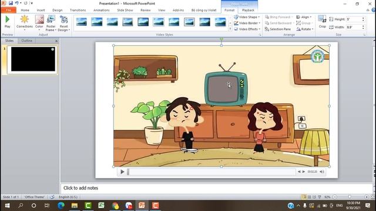Switch to the Playback tab
Screen dimensions: 376x211
tap(248, 10)
